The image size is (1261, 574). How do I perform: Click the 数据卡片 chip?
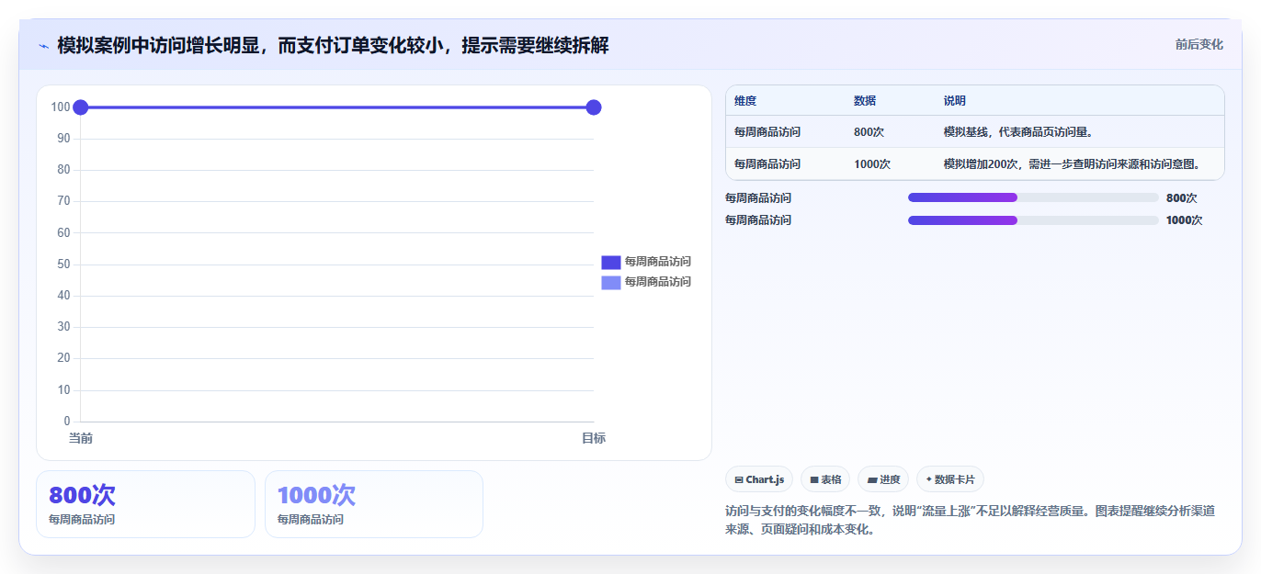tap(950, 479)
